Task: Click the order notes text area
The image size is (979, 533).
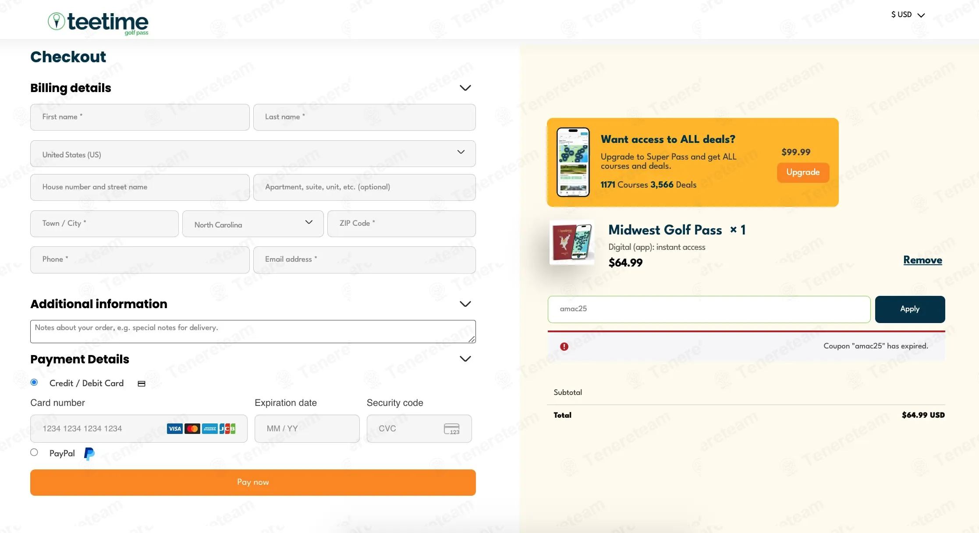Action: coord(253,331)
